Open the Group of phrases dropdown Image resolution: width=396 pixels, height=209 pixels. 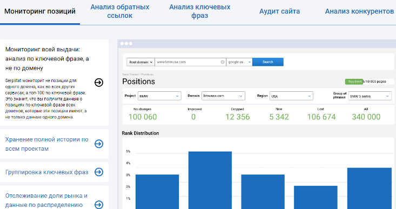coord(370,96)
